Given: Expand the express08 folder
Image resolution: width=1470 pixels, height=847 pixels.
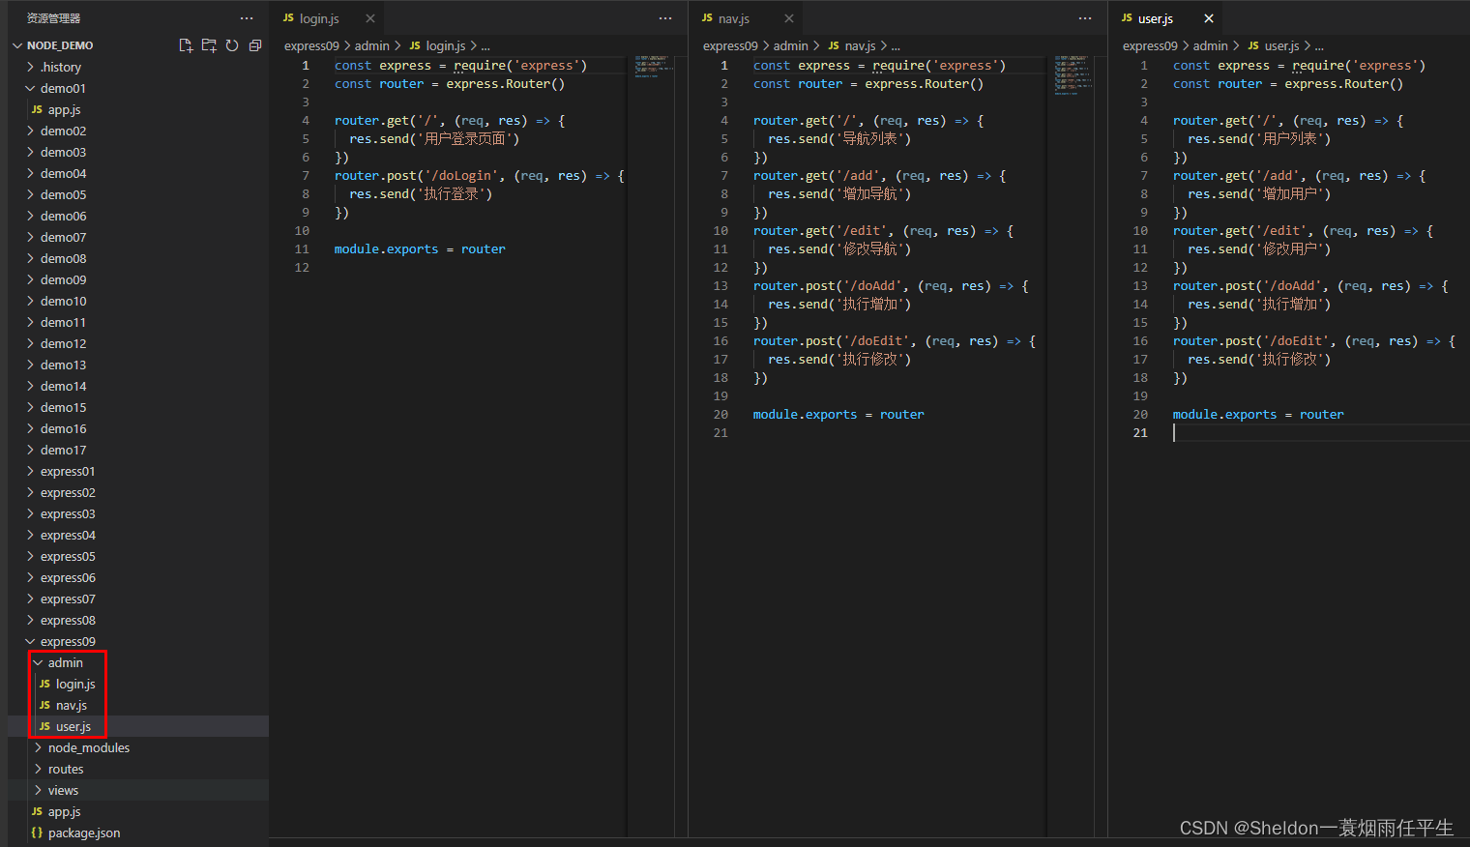Looking at the screenshot, I should click(x=138, y=620).
